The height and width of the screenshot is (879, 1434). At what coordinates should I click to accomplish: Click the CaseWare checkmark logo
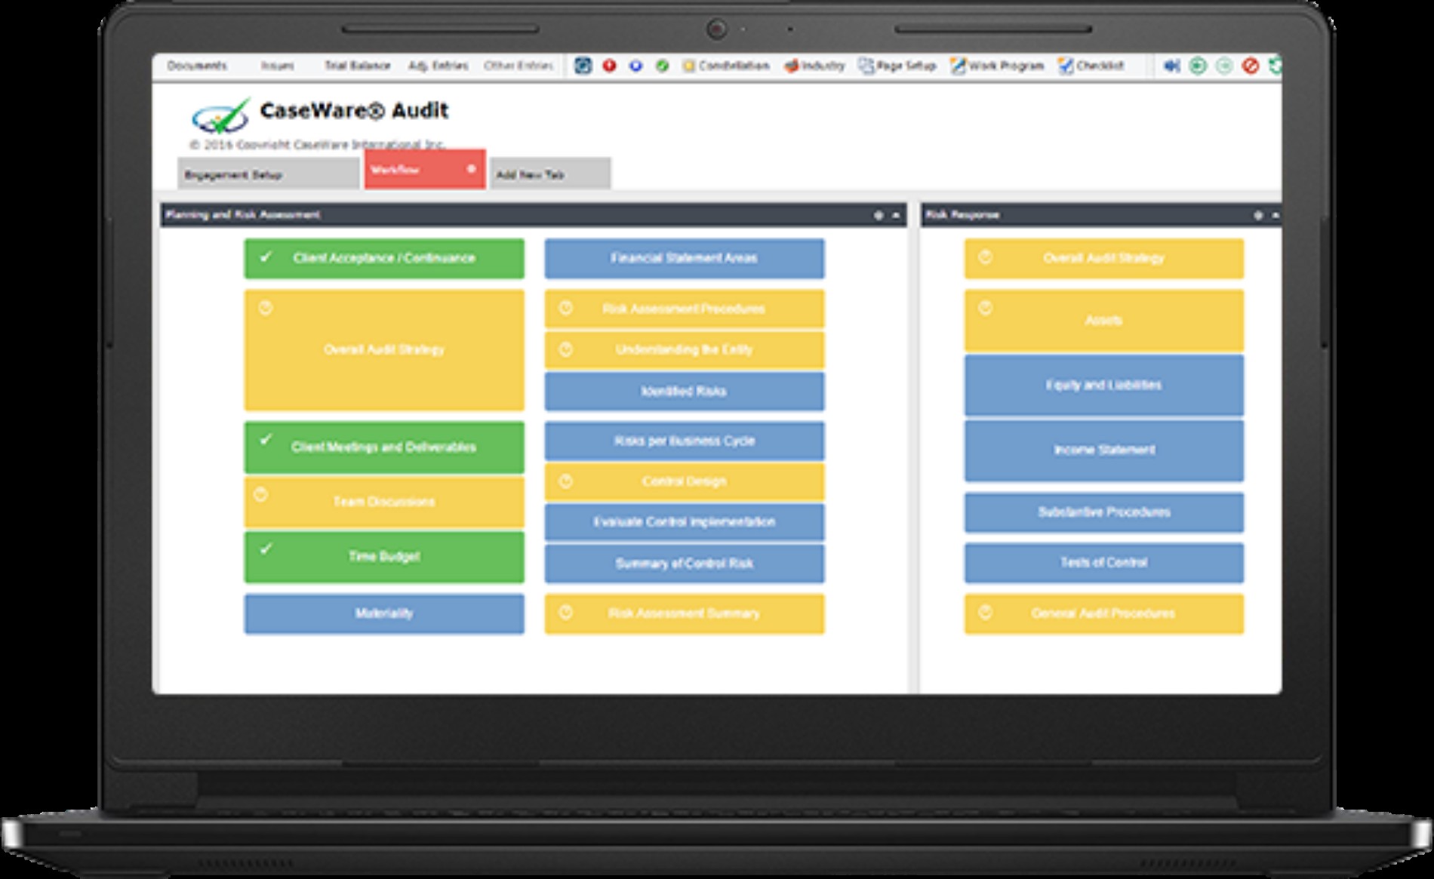(220, 115)
